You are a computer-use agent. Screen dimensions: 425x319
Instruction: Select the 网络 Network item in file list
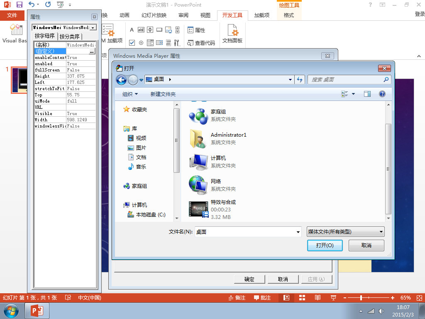213,185
